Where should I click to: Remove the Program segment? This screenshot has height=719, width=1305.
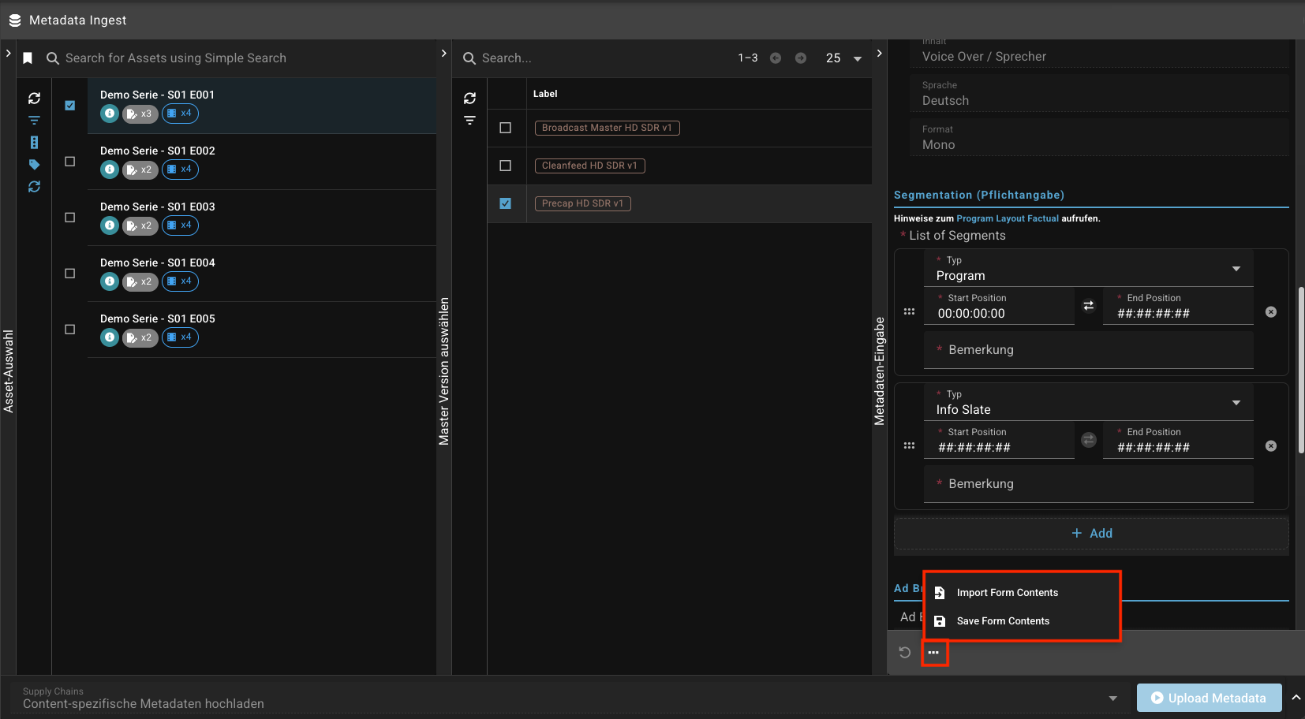pyautogui.click(x=1271, y=312)
